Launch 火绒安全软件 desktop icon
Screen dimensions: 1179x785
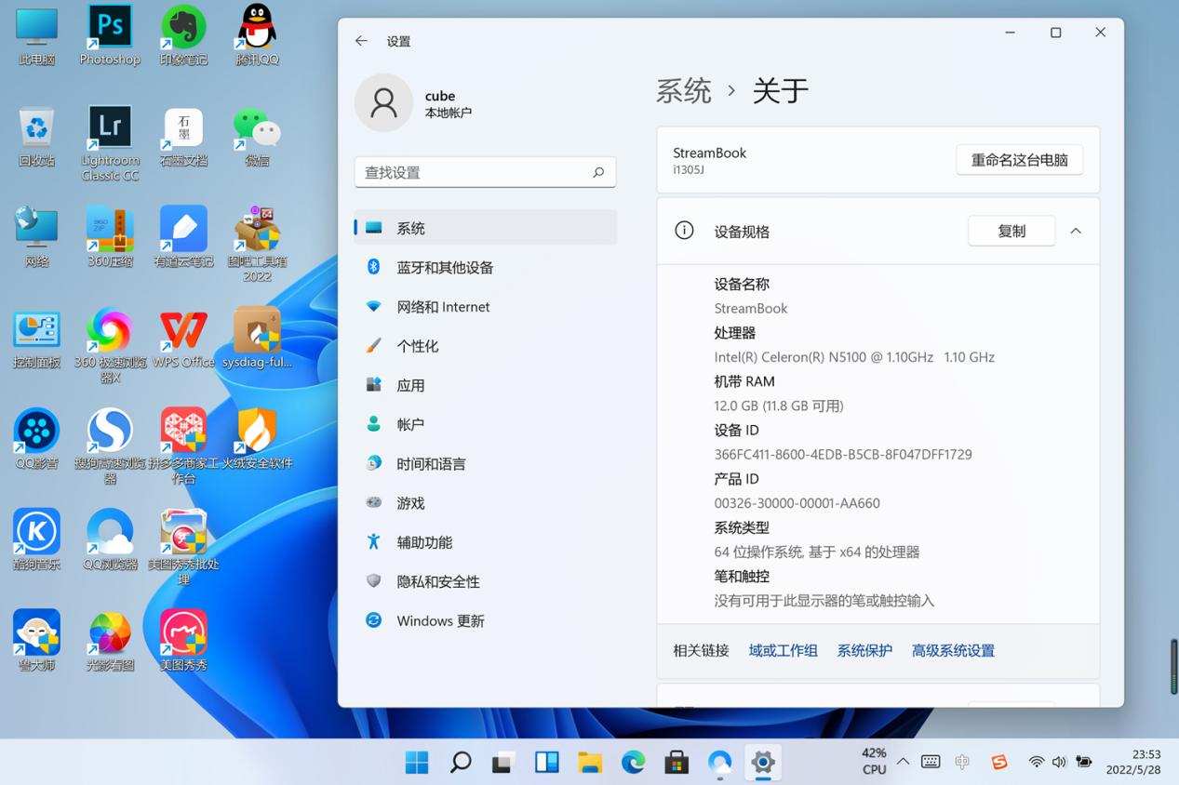(x=257, y=439)
